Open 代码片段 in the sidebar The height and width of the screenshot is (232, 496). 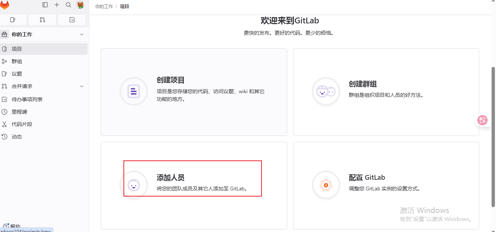click(x=44, y=124)
